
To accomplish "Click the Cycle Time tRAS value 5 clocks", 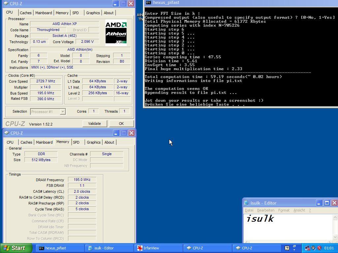I will pyautogui.click(x=82, y=209).
